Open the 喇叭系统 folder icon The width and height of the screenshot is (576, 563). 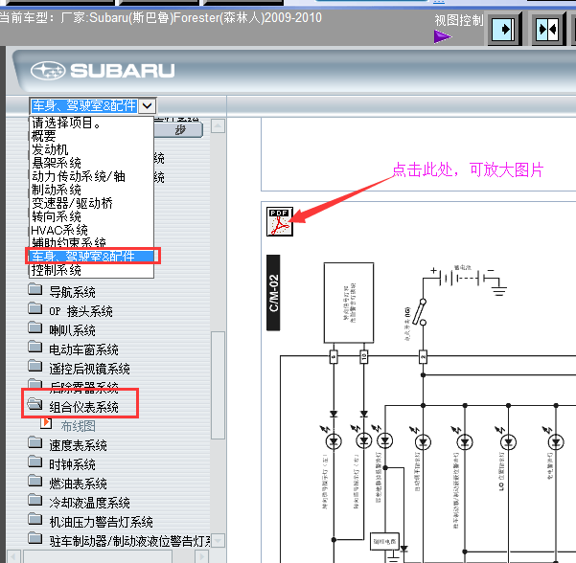point(35,327)
